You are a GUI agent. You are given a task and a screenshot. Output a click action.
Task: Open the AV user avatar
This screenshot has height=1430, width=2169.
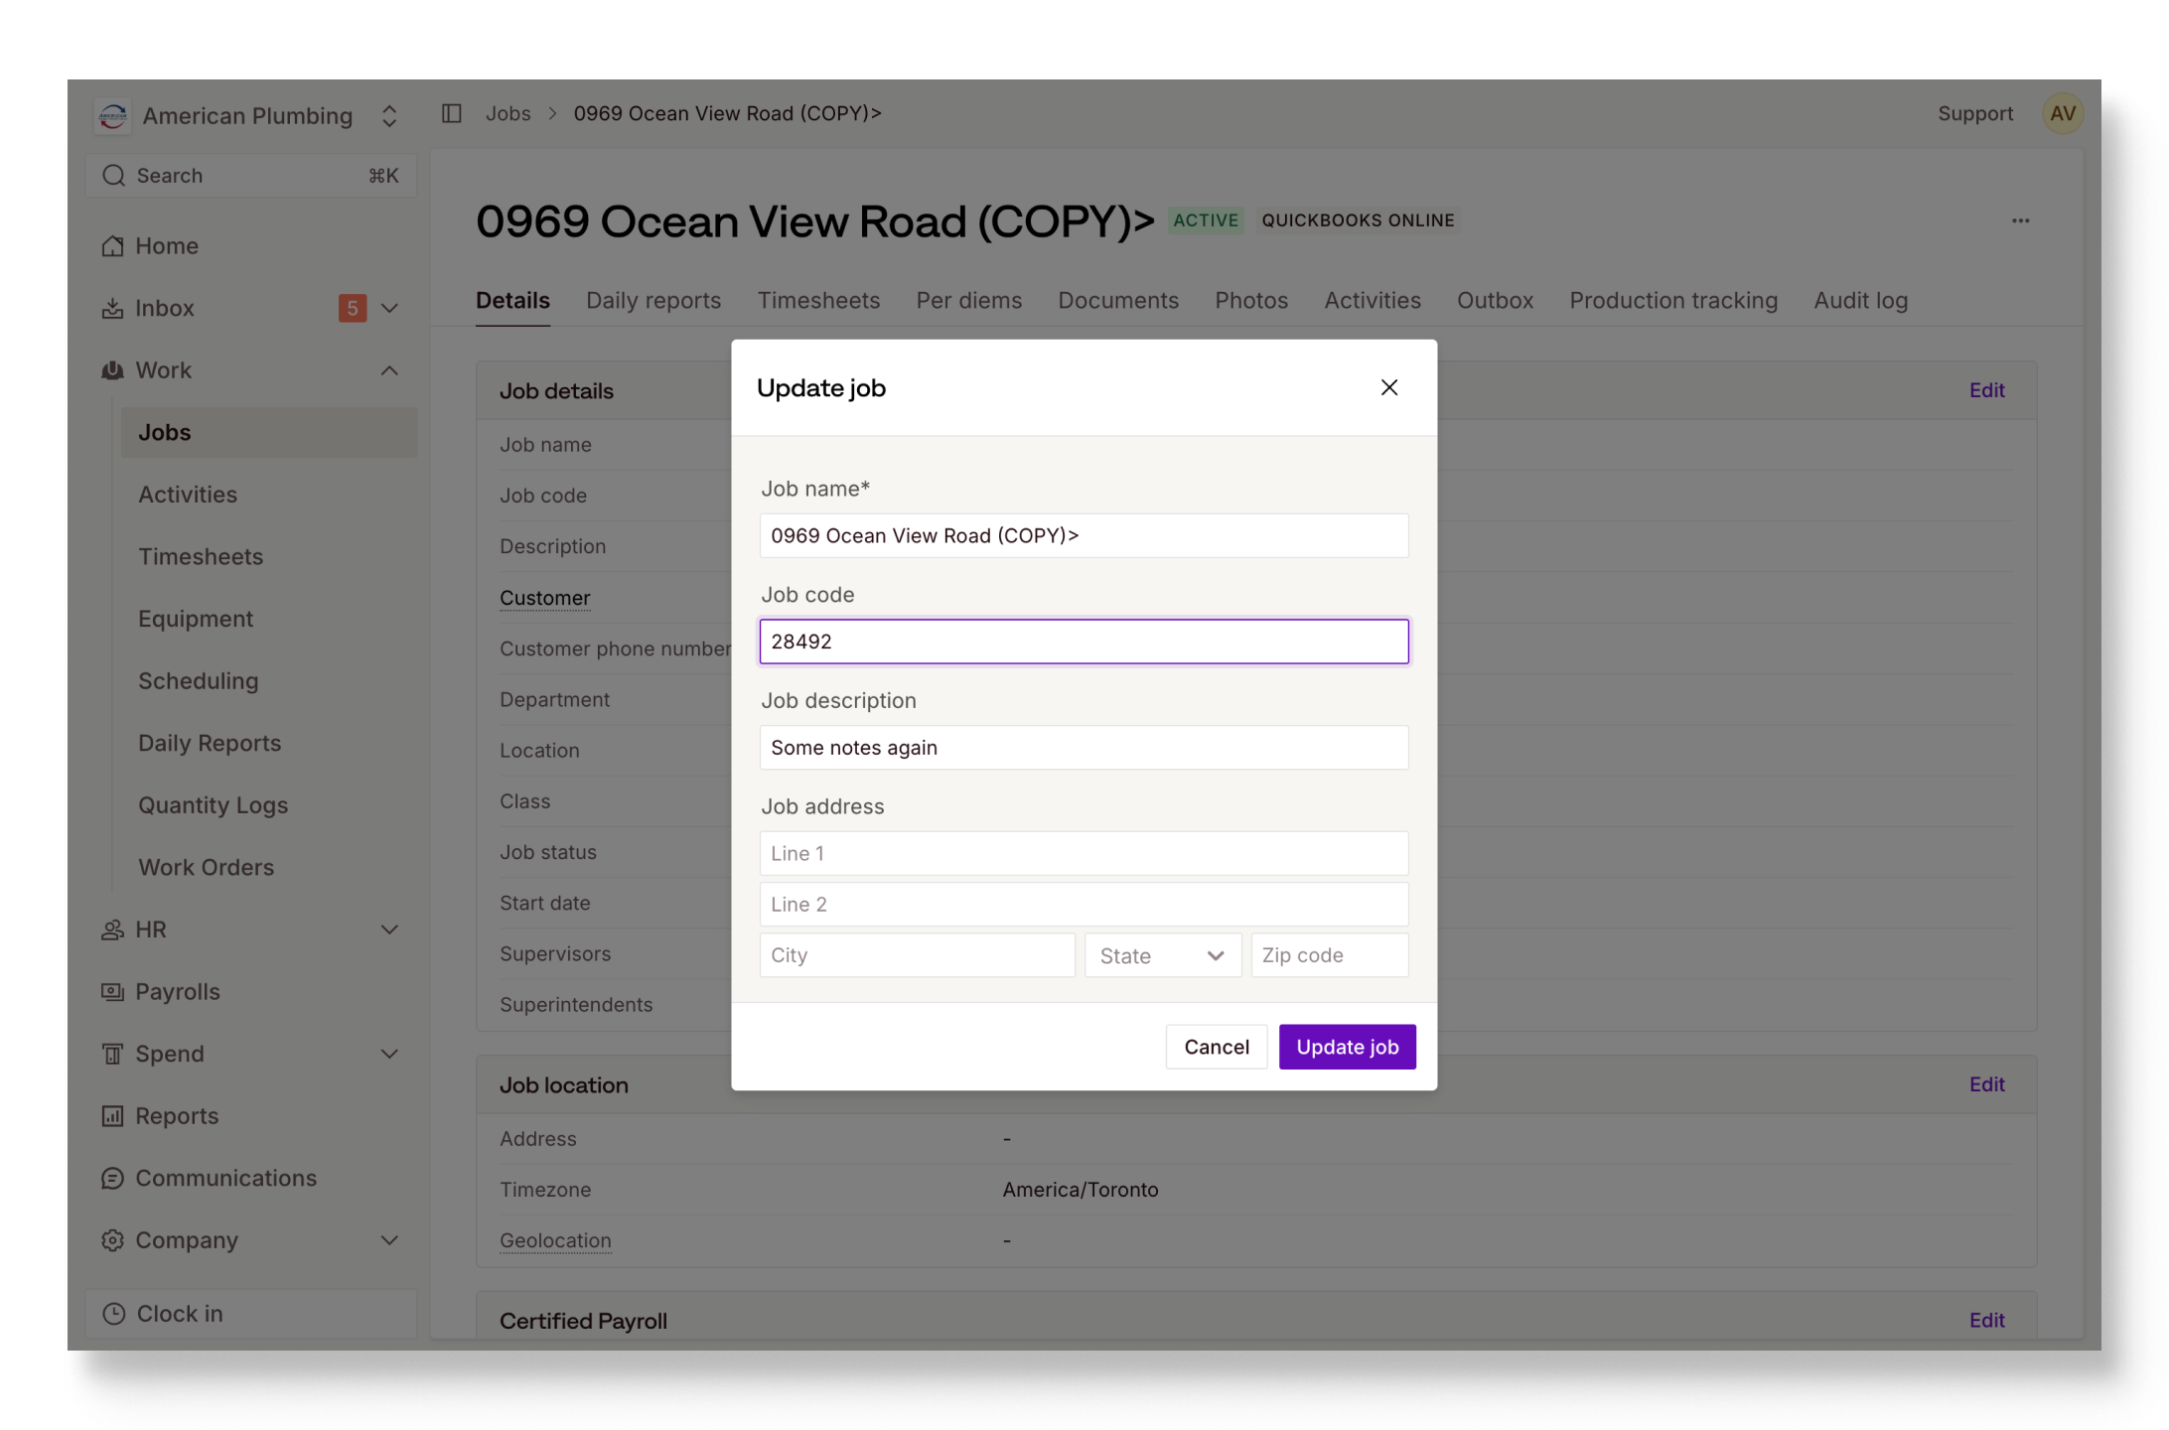point(2063,113)
